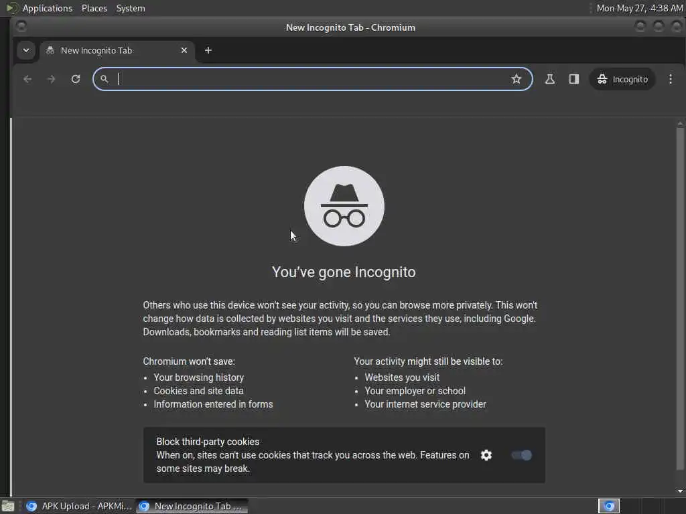Click the forward navigation arrow
This screenshot has width=686, height=514.
[x=51, y=79]
